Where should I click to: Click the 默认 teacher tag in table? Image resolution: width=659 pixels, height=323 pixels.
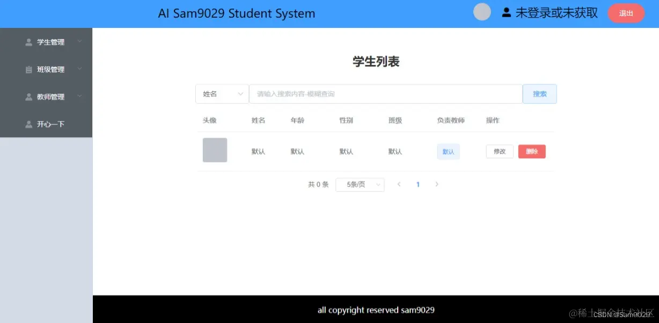coord(448,151)
